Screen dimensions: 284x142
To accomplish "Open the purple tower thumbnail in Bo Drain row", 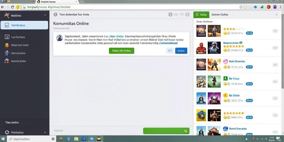I will tap(214, 98).
